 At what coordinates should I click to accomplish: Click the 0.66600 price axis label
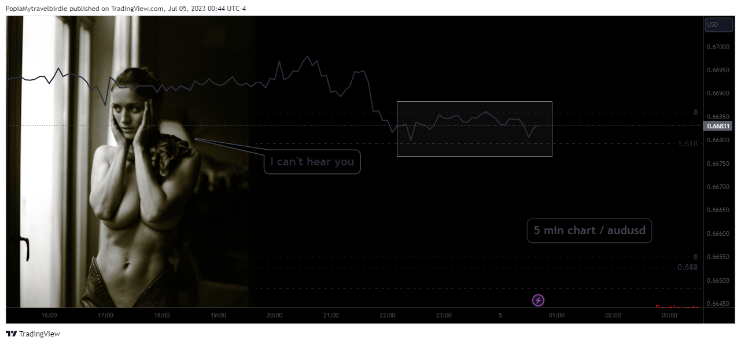coord(719,234)
